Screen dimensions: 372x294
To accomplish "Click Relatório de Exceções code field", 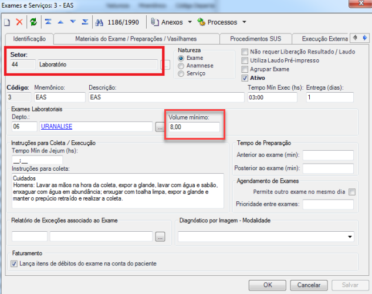I will tap(30, 236).
